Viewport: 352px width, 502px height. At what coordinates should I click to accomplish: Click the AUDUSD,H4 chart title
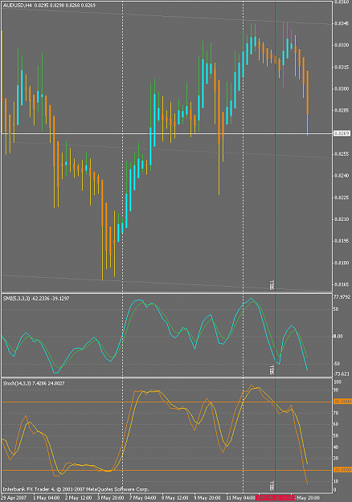(49, 6)
